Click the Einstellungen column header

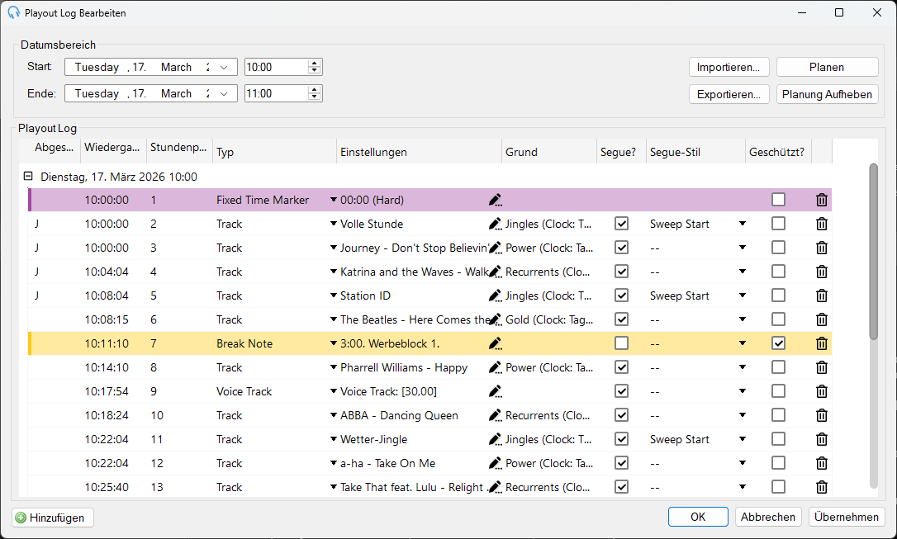(x=420, y=152)
